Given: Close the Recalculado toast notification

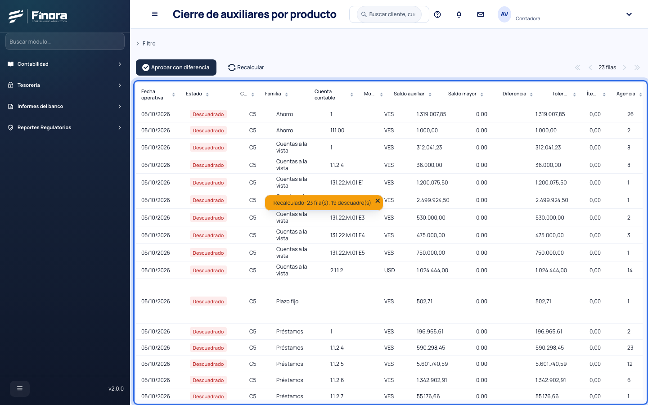Looking at the screenshot, I should point(378,201).
